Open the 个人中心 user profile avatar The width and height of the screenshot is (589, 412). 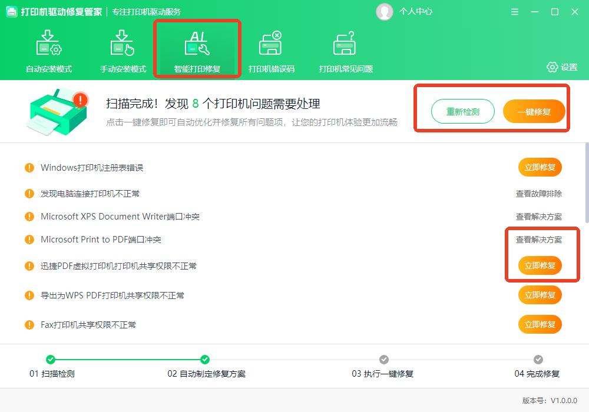[x=385, y=11]
